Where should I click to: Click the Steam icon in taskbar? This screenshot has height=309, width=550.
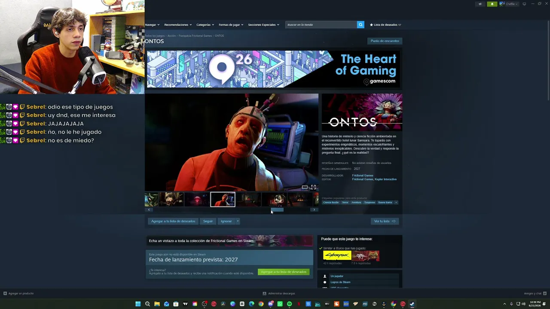(x=412, y=304)
